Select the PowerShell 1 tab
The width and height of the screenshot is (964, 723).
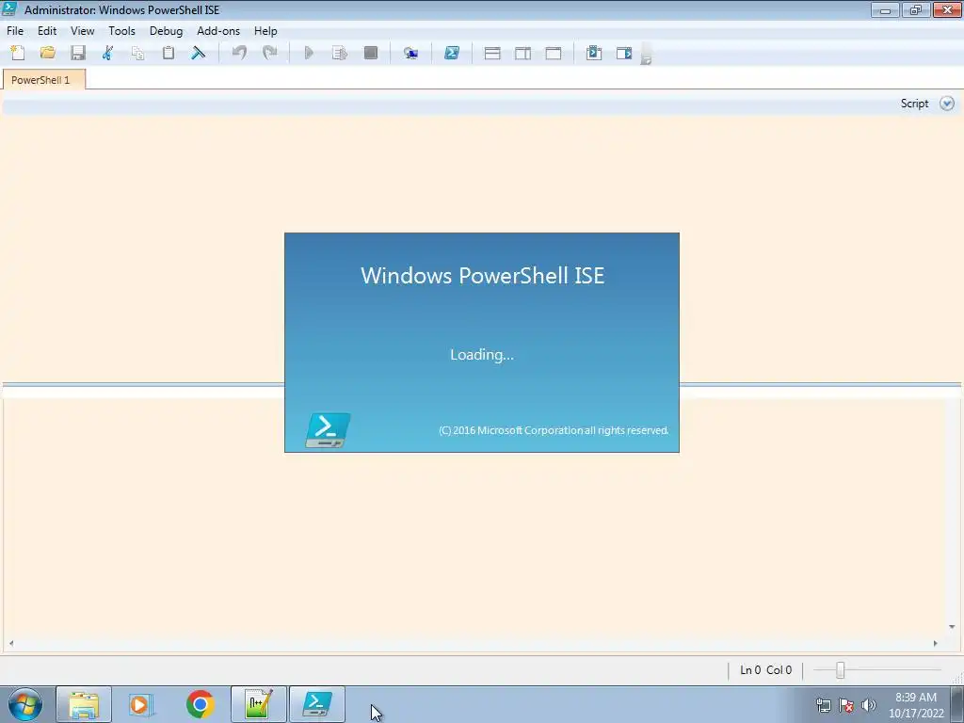[x=43, y=80]
